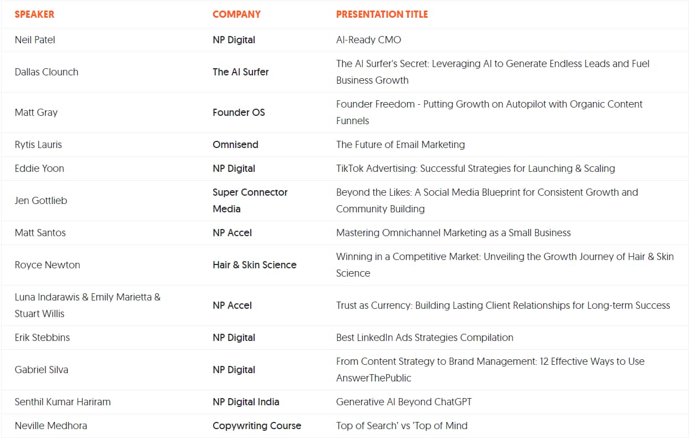
Task: Click the PRESENTATION TITLE column header
Action: point(382,14)
